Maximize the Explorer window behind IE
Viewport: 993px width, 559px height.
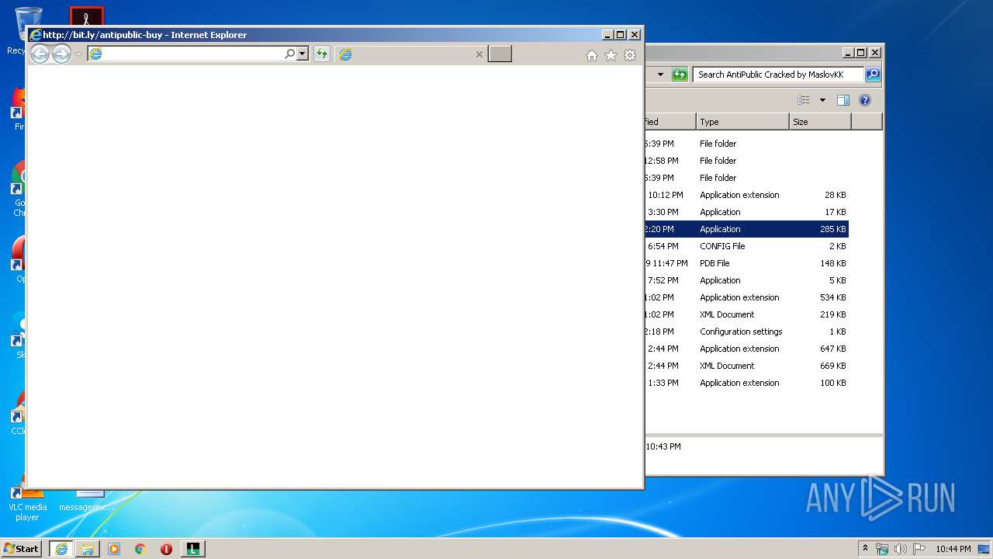pos(861,53)
